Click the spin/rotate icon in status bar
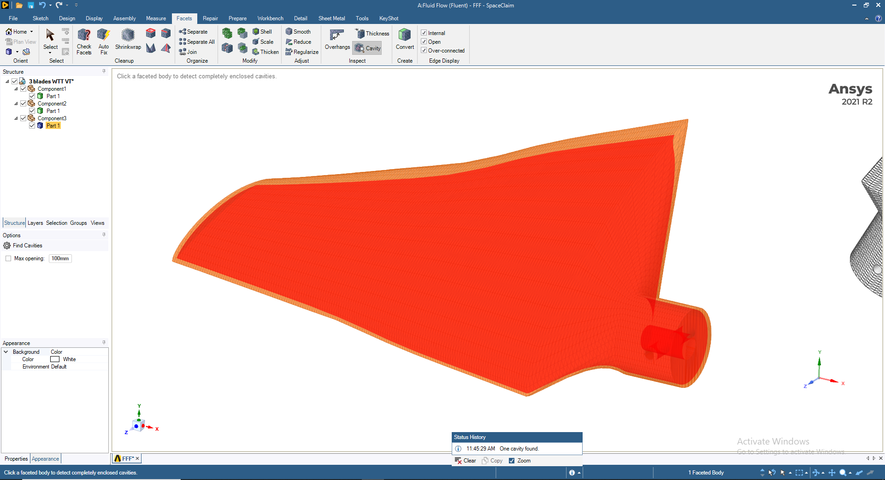Viewport: 885px width, 480px height. click(x=816, y=473)
